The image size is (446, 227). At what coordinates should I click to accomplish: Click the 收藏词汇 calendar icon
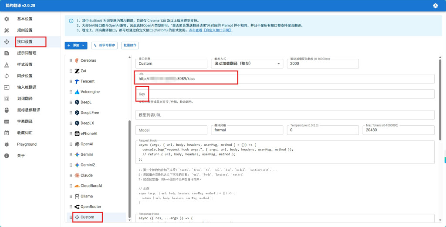[x=7, y=133]
